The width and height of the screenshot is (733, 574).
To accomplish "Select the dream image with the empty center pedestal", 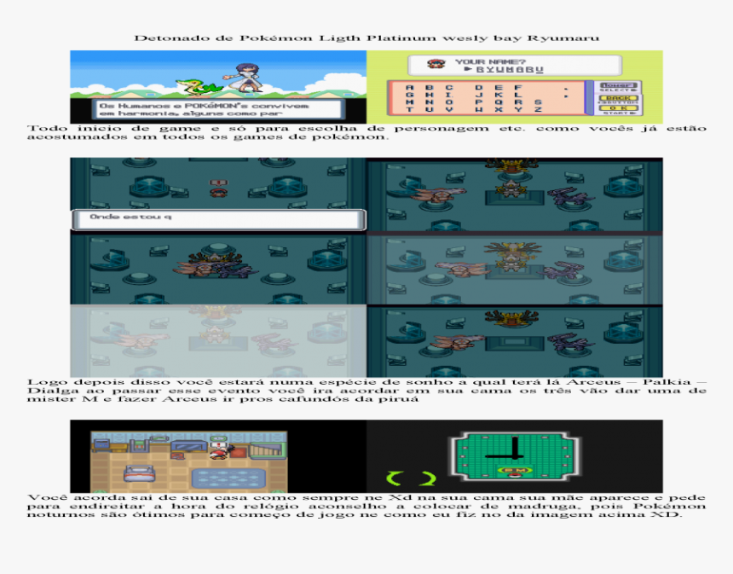I will 515,341.
